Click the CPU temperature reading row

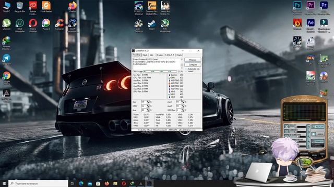pos(176,77)
